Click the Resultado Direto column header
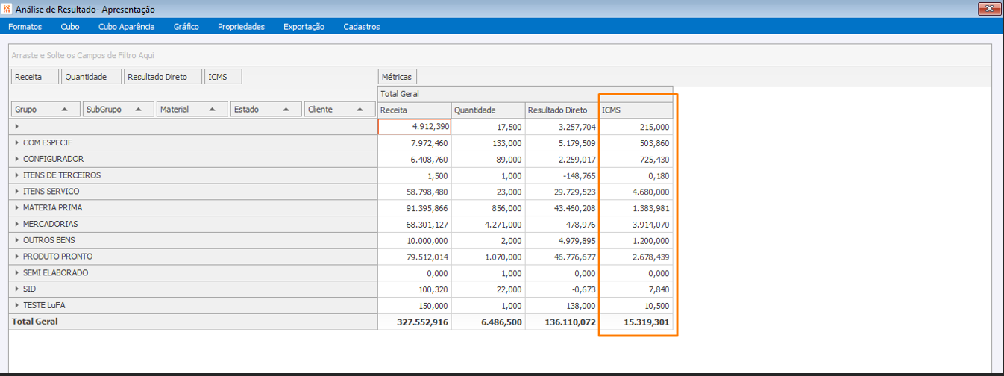 click(x=562, y=110)
